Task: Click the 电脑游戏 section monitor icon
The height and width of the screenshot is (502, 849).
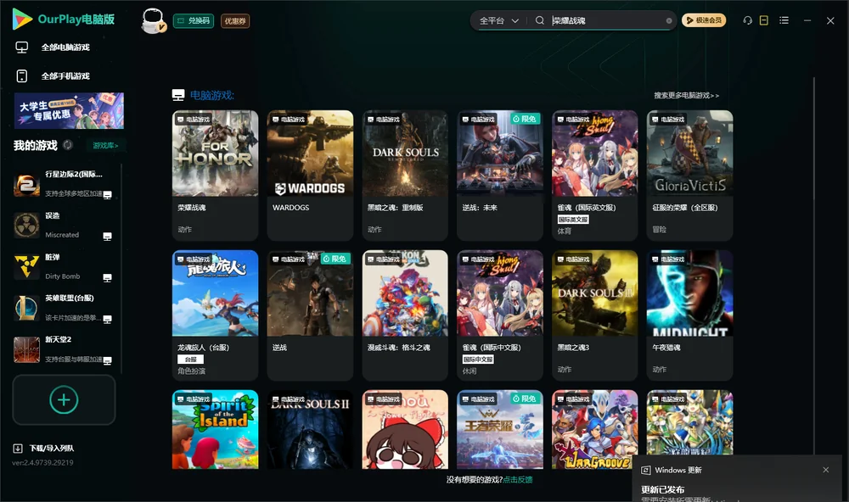Action: tap(178, 95)
